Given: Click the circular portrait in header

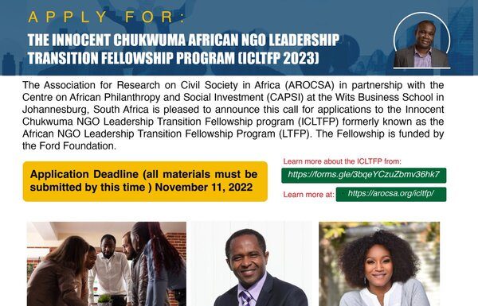Looking at the screenshot, I should (x=422, y=41).
